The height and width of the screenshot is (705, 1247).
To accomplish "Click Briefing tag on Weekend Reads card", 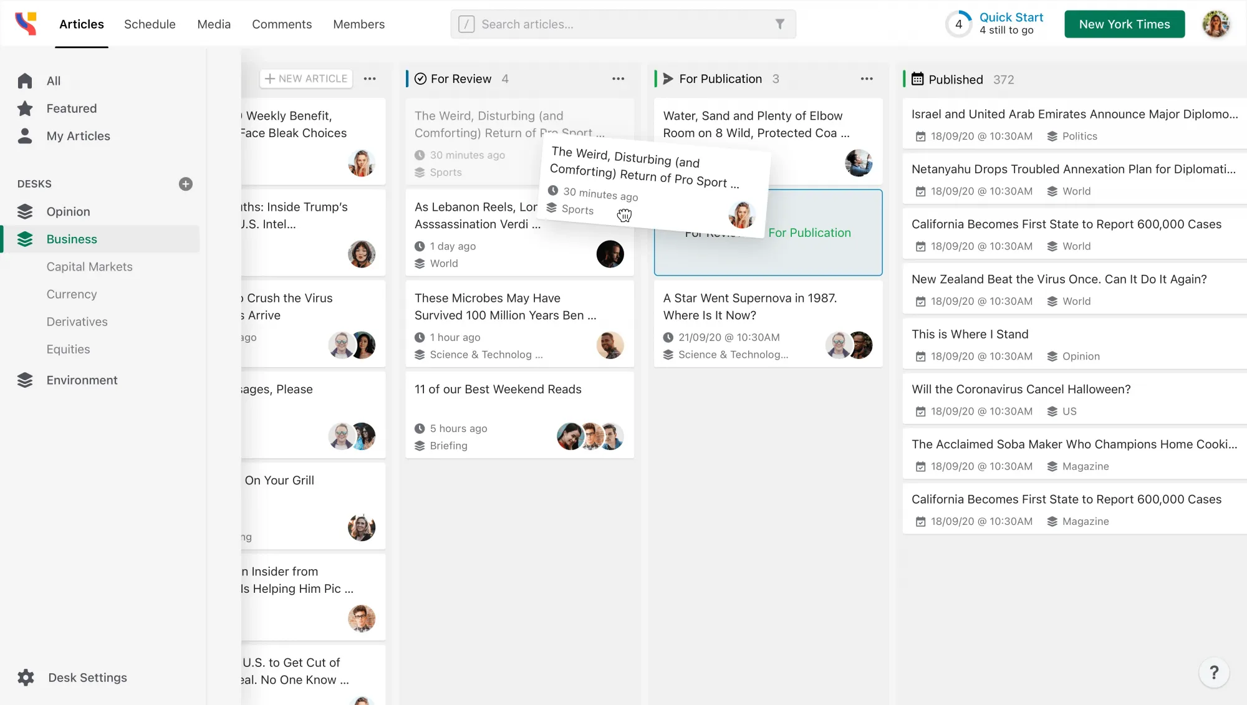I will [441, 446].
